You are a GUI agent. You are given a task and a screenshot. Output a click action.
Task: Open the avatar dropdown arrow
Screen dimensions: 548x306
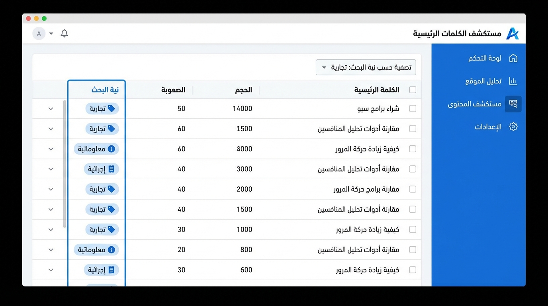(51, 33)
